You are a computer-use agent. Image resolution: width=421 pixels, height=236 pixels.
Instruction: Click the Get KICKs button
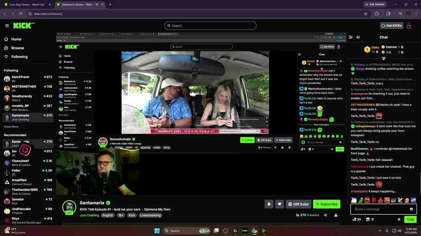pyautogui.click(x=391, y=26)
